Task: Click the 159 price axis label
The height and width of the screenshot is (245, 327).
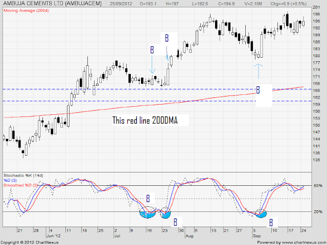Action: [x=316, y=104]
